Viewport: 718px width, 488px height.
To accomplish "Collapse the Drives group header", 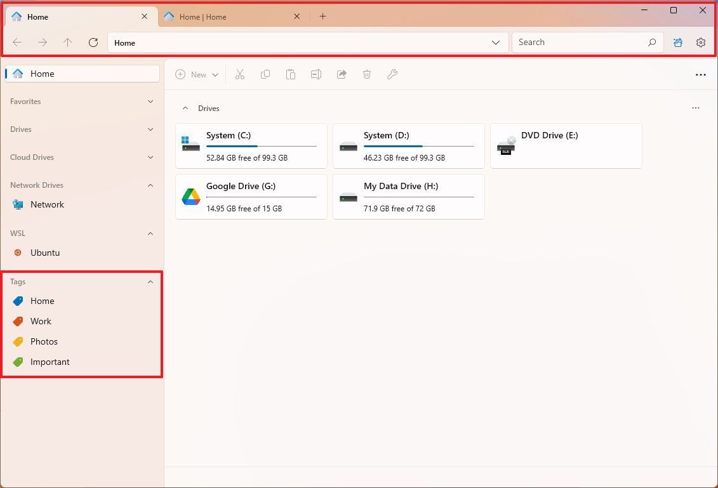I will (x=185, y=108).
